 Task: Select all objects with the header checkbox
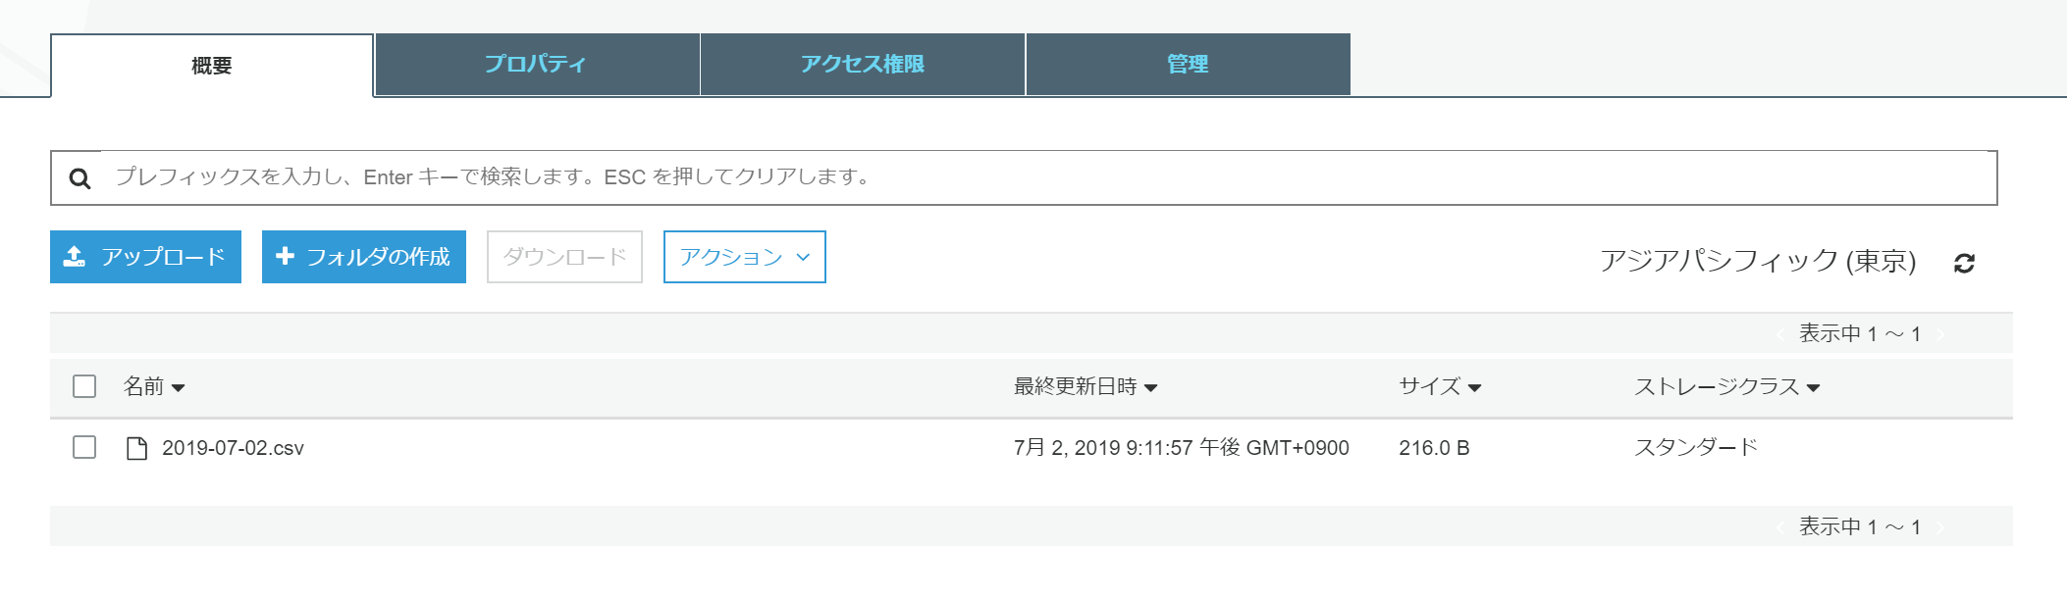point(82,387)
